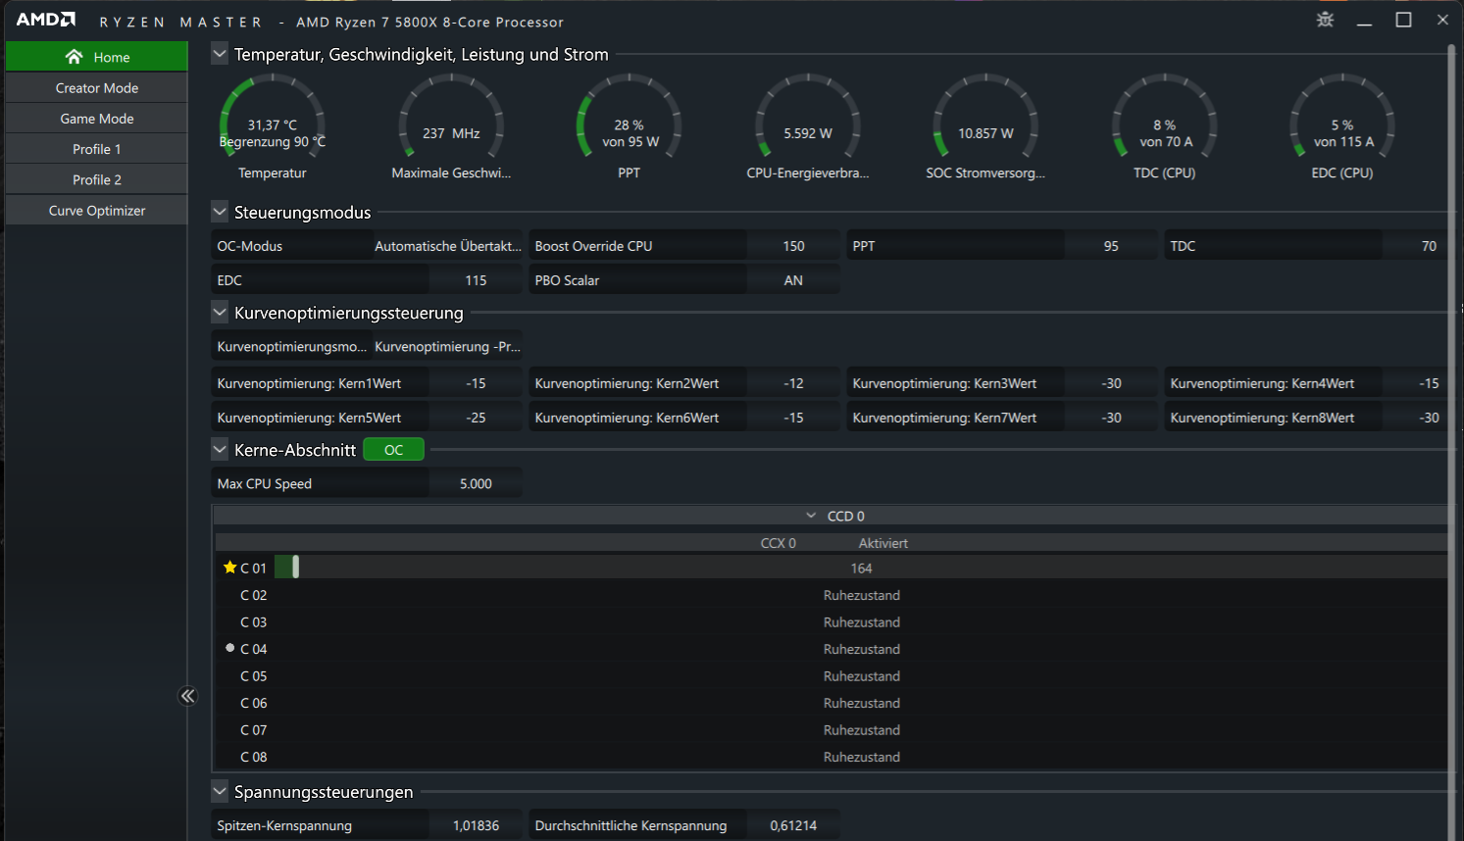This screenshot has height=841, width=1464.
Task: Click the gray dot next to C 04
Action: pyautogui.click(x=230, y=648)
